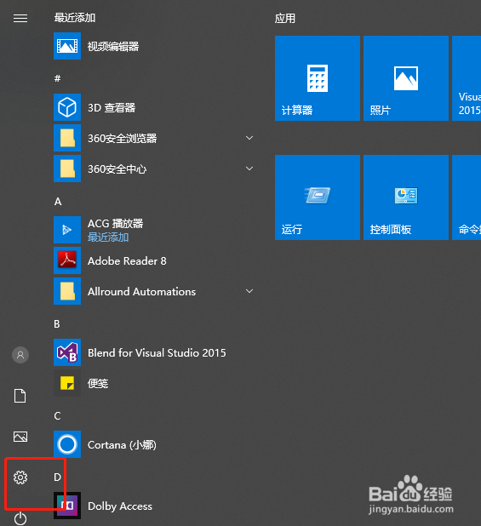
Task: Launch Cortana circle icon
Action: (67, 444)
